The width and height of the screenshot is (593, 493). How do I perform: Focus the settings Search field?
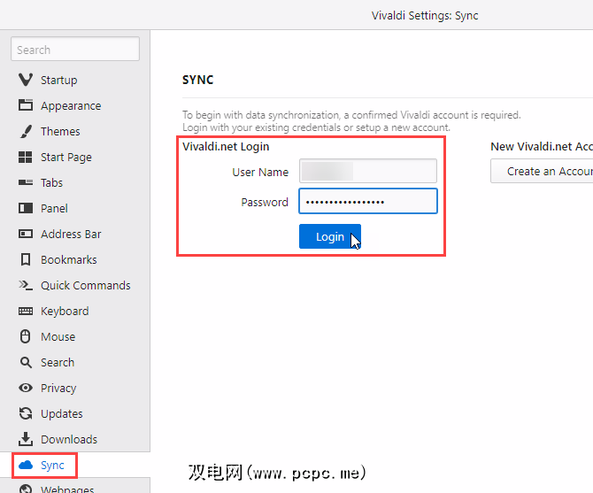tap(75, 49)
